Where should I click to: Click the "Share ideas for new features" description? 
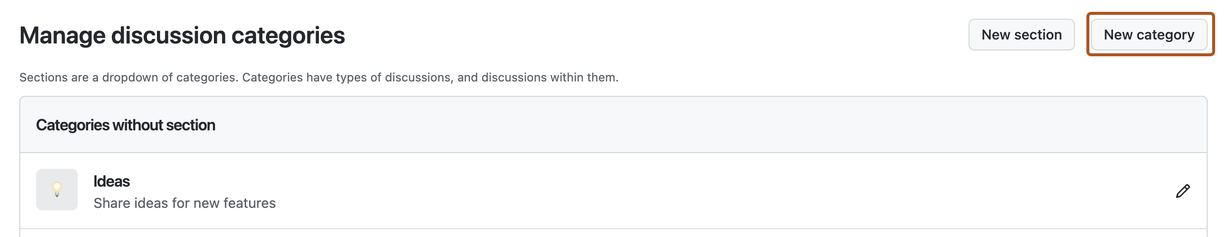click(184, 203)
